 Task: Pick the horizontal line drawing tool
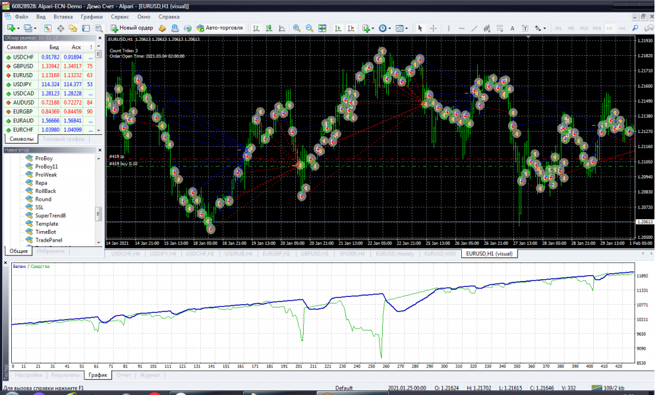461,28
